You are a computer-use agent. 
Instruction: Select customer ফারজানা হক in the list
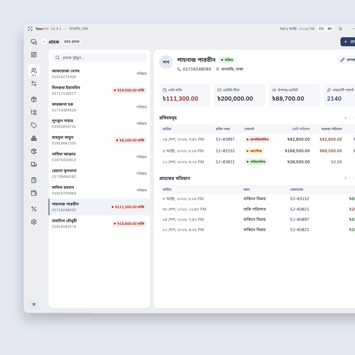99,107
